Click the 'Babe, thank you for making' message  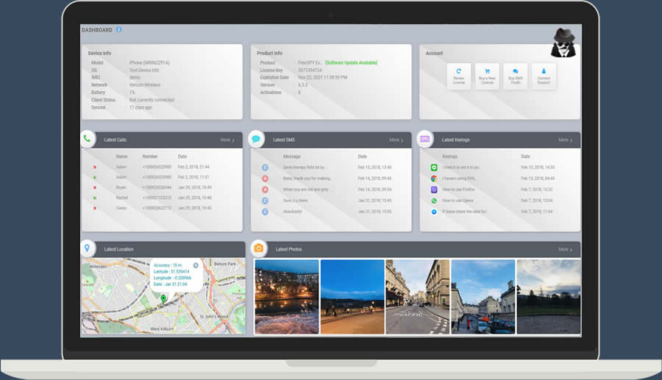(307, 179)
